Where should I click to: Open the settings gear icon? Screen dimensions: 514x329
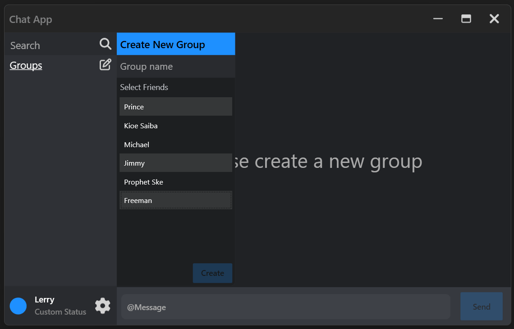[102, 306]
